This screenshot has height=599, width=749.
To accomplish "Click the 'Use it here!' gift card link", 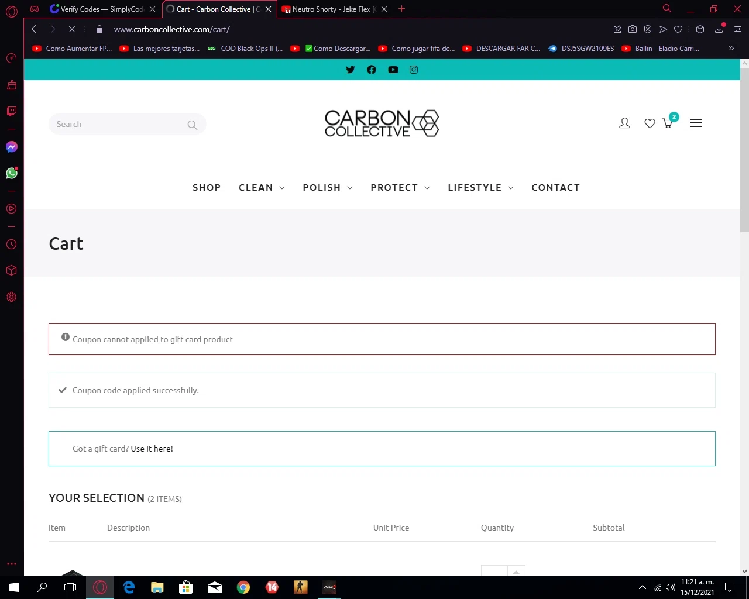I will coord(152,449).
